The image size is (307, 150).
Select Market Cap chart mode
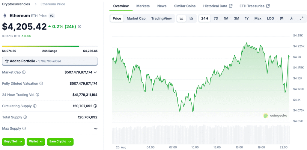pyautogui.click(x=136, y=19)
